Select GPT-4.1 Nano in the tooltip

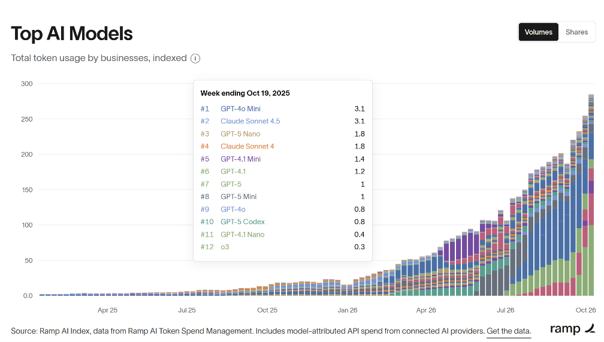(242, 234)
